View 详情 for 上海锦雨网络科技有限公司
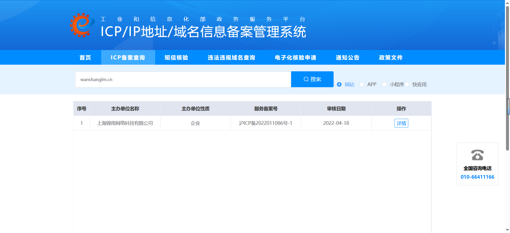This screenshot has height=233, width=510. pyautogui.click(x=401, y=123)
